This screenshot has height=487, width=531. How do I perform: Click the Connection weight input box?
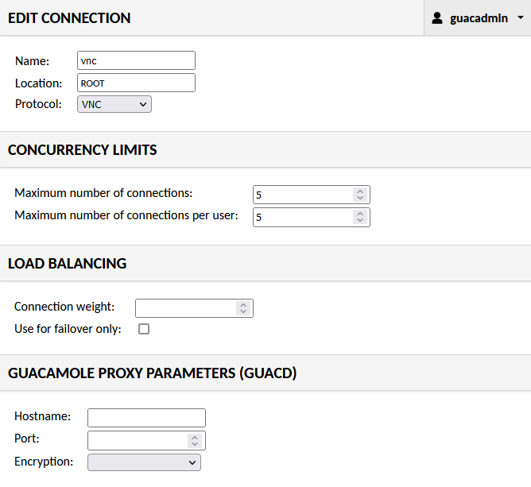(x=185, y=308)
